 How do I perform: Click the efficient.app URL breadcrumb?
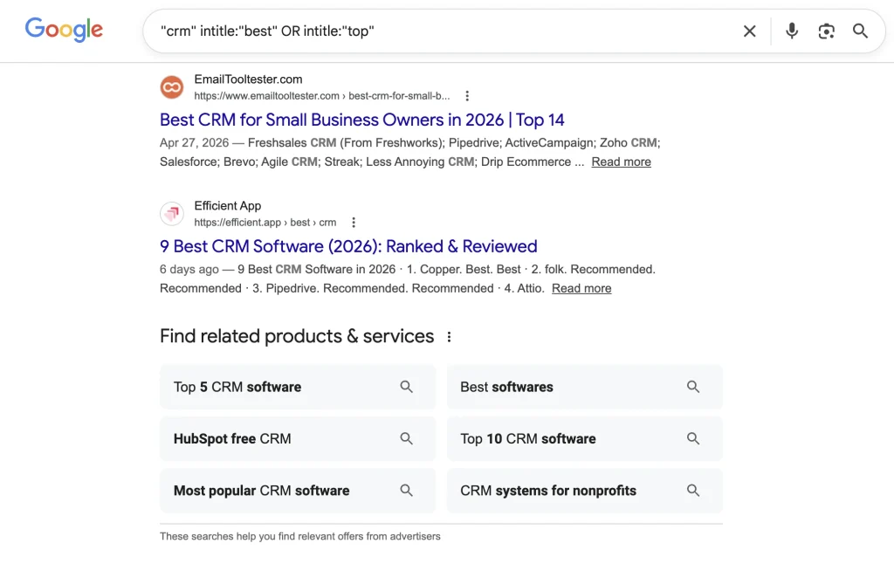pyautogui.click(x=265, y=223)
